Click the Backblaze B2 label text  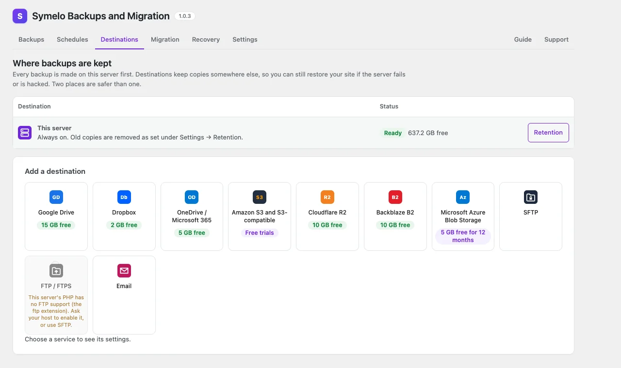(x=395, y=213)
